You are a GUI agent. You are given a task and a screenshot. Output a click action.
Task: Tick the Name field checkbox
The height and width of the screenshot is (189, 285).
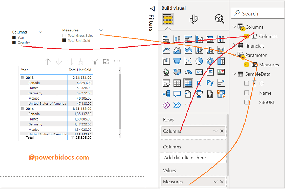point(247,93)
